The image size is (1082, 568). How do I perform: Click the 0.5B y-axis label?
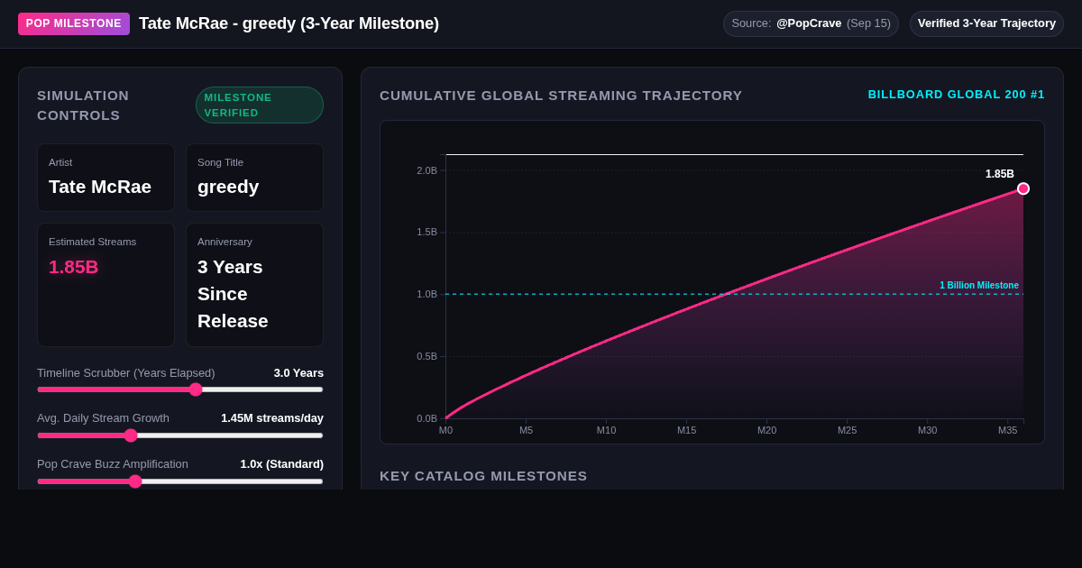click(426, 356)
